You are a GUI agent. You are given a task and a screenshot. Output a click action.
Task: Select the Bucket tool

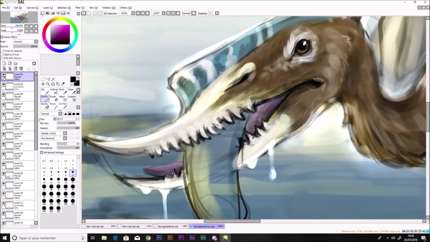45,106
